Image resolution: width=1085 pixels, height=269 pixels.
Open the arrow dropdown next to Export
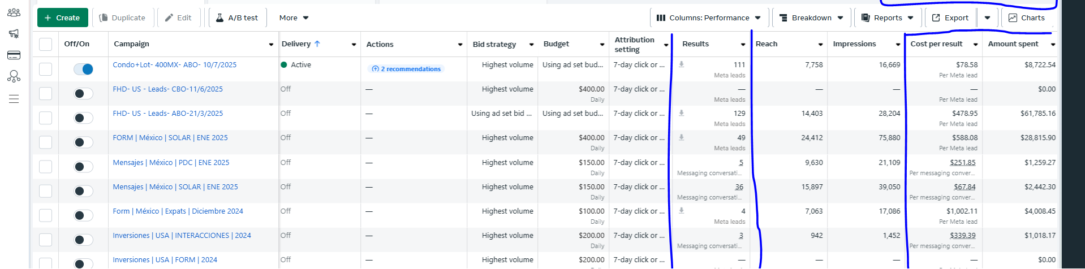pyautogui.click(x=987, y=18)
